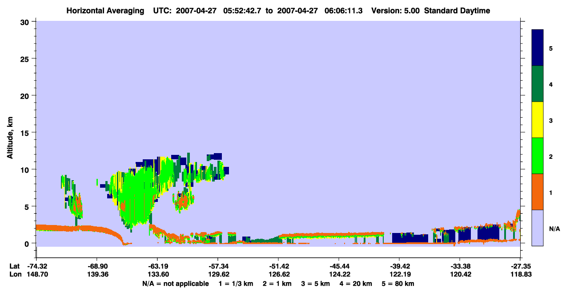Click the 'Lat' row label
The height and width of the screenshot is (296, 578).
point(14,266)
